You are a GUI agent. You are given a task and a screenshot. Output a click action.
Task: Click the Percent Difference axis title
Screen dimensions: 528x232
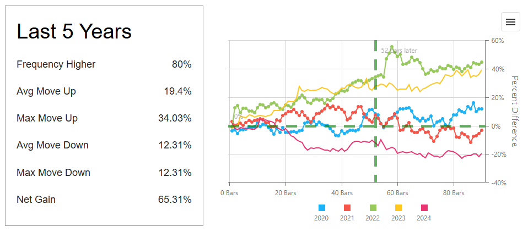pos(514,111)
